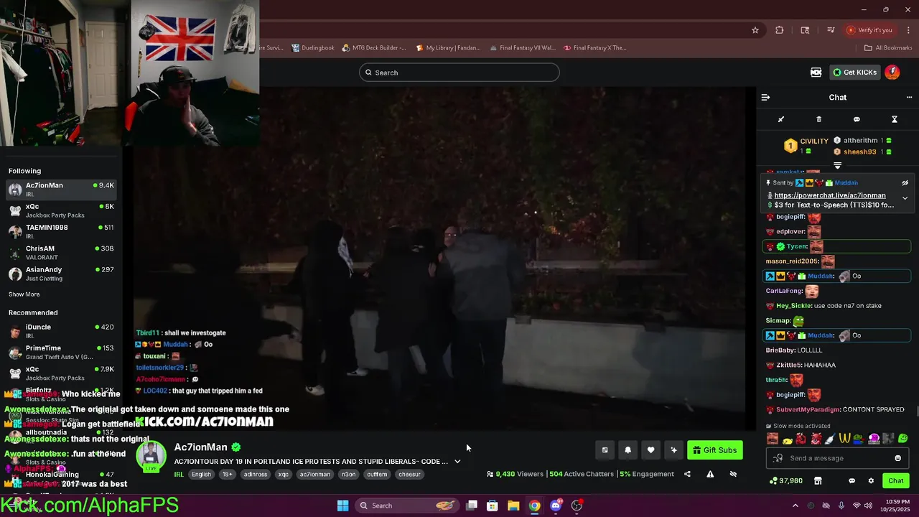Click the yellow W quick emote
This screenshot has height=517, width=919.
[x=844, y=439]
